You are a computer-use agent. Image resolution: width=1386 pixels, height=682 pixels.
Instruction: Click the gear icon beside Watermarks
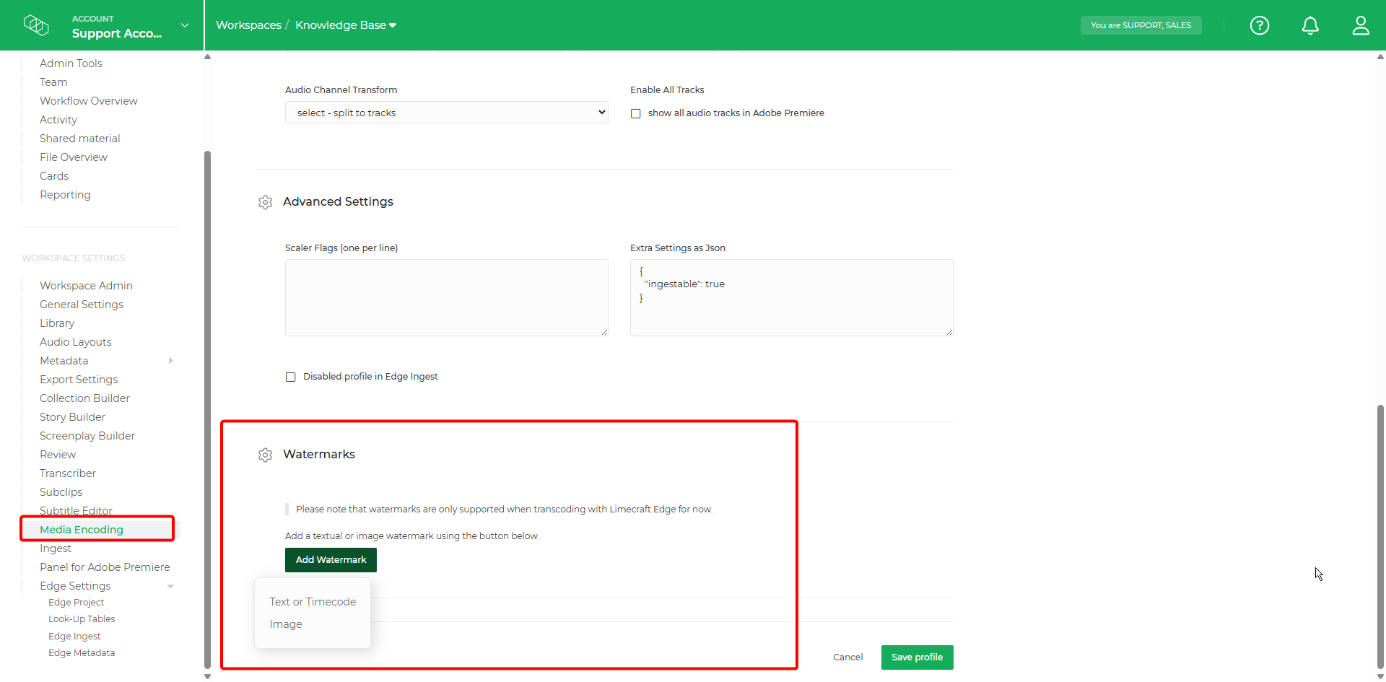point(265,455)
